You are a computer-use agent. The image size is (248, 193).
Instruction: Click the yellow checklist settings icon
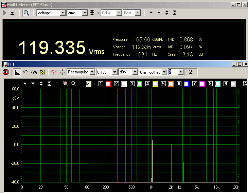pyautogui.click(x=42, y=72)
